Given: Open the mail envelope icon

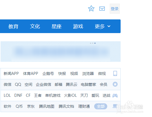Looking at the screenshot, I should 102,9.
